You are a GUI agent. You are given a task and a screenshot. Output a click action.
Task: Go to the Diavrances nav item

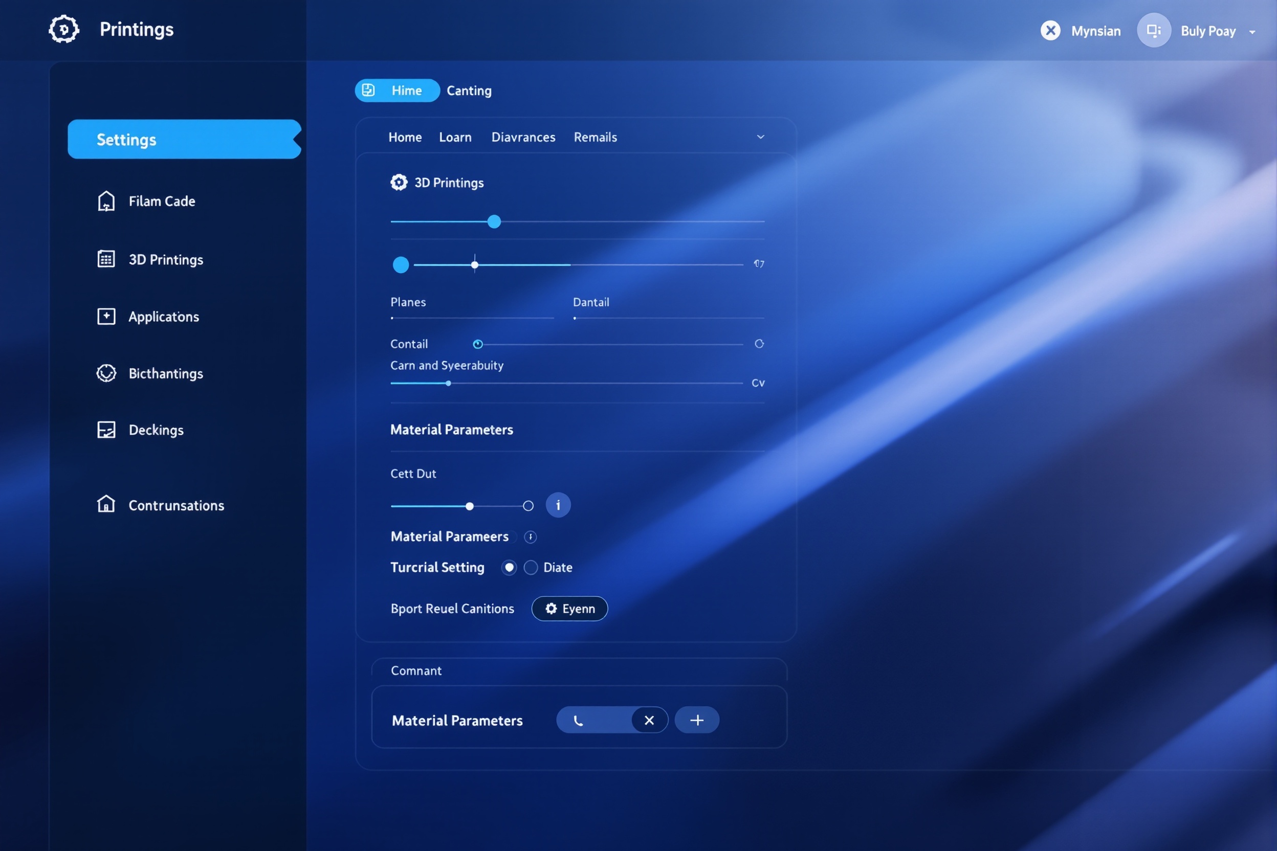(x=523, y=137)
